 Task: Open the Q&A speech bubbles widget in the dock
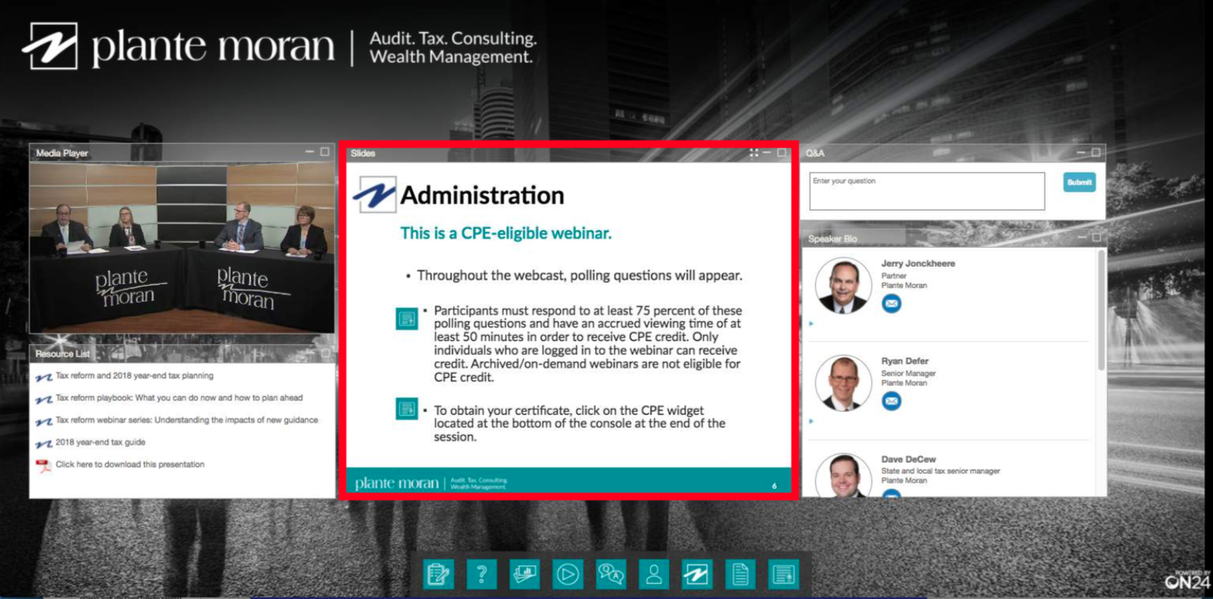tap(611, 574)
